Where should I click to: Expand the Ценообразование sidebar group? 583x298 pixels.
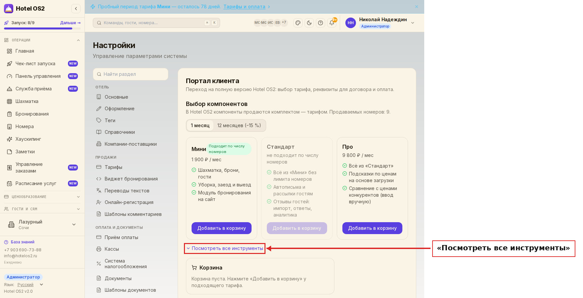42,197
